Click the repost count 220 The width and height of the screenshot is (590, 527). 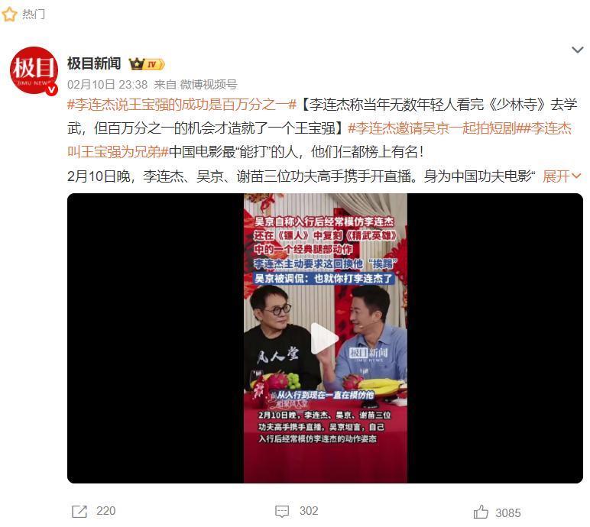click(x=105, y=511)
